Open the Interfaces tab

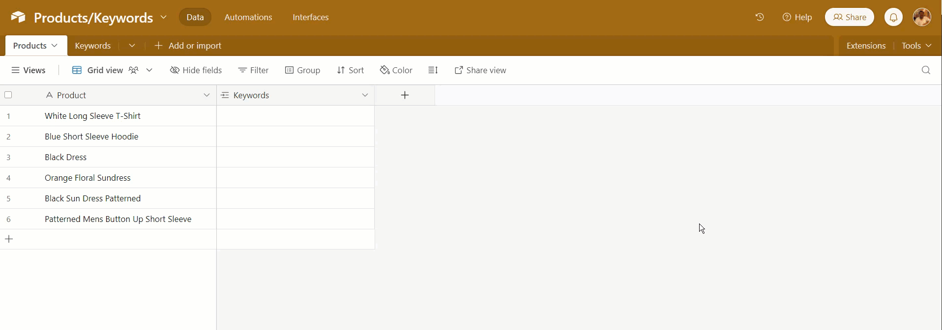(x=311, y=17)
